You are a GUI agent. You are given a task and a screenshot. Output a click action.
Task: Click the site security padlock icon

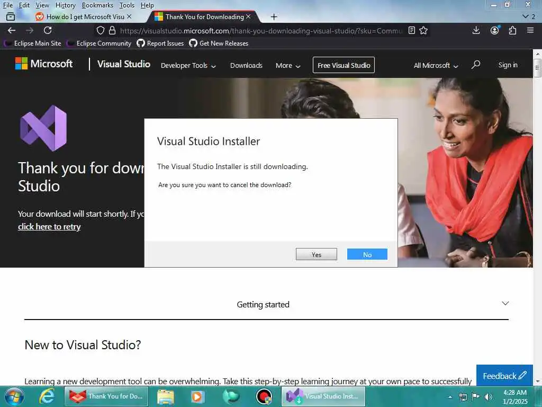112,30
